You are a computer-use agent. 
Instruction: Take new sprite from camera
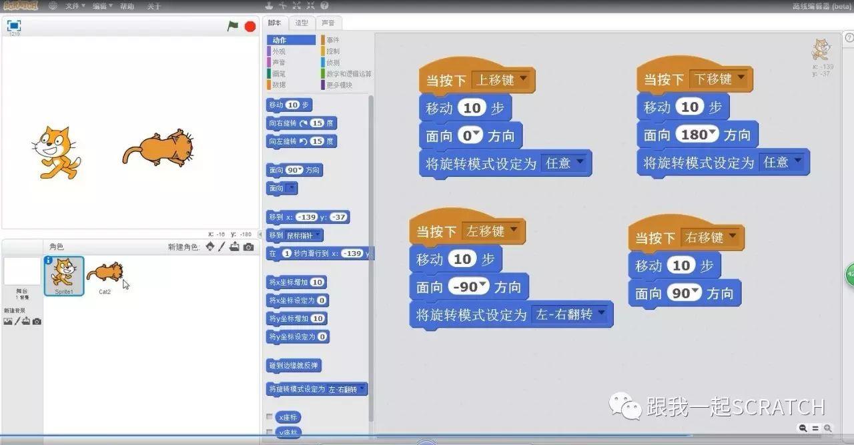(248, 246)
